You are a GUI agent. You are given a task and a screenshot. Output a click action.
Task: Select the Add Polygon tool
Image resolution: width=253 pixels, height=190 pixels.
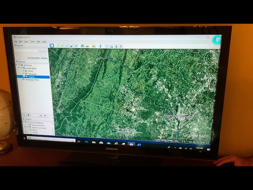click(x=62, y=46)
